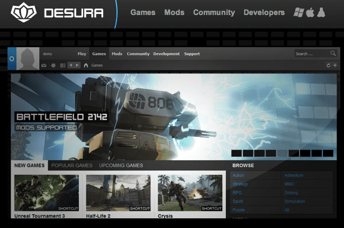Viewport: 344px width, 228px height.
Task: Go forward with the right arrow
Action: click(77, 65)
